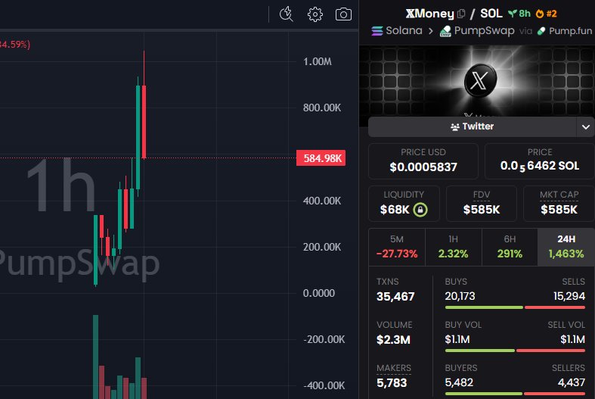Image resolution: width=595 pixels, height=399 pixels.
Task: Expand the socials dropdown chevron
Action: click(x=586, y=127)
